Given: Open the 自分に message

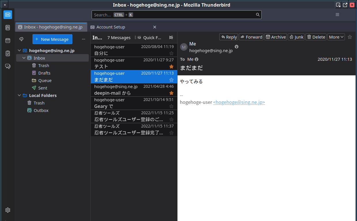Looking at the screenshot, I should [x=134, y=50].
